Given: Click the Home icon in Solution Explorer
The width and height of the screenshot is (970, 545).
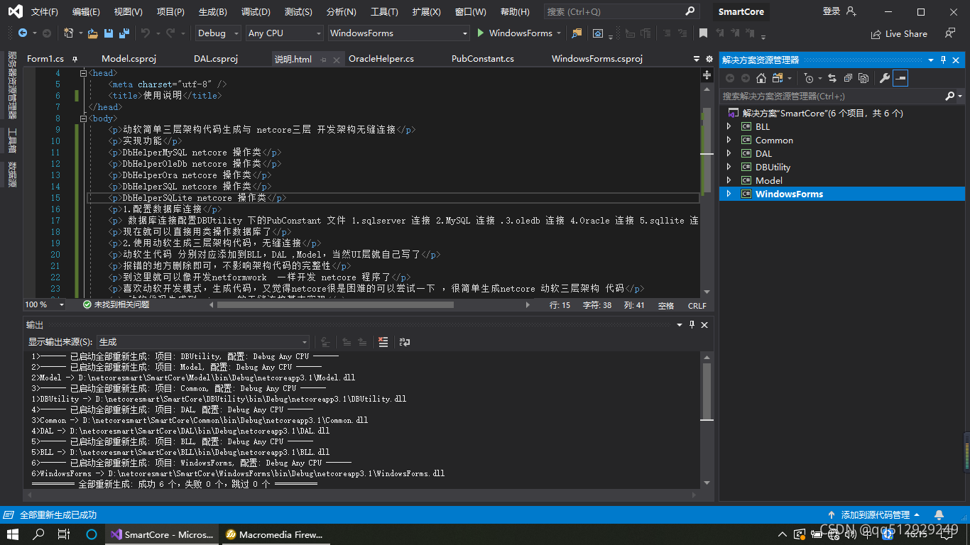Looking at the screenshot, I should pyautogui.click(x=761, y=78).
